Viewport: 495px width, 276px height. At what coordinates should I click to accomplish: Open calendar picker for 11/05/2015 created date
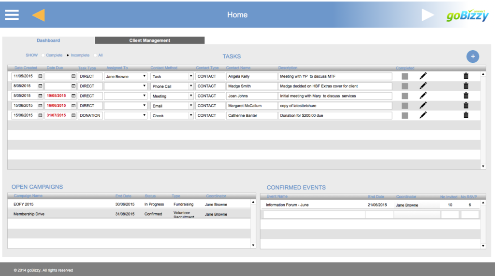pyautogui.click(x=40, y=76)
